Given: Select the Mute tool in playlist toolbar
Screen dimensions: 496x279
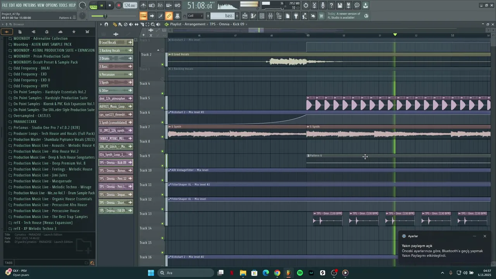Looking at the screenshot, I should pyautogui.click(x=131, y=24).
